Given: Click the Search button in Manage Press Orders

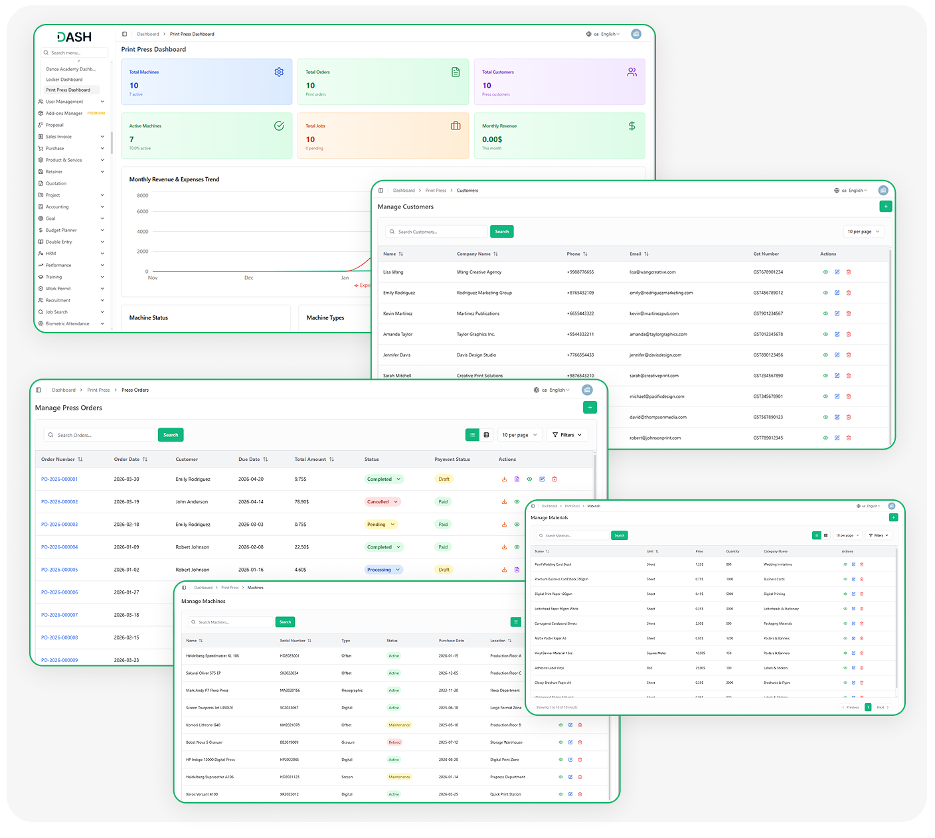Looking at the screenshot, I should click(171, 435).
